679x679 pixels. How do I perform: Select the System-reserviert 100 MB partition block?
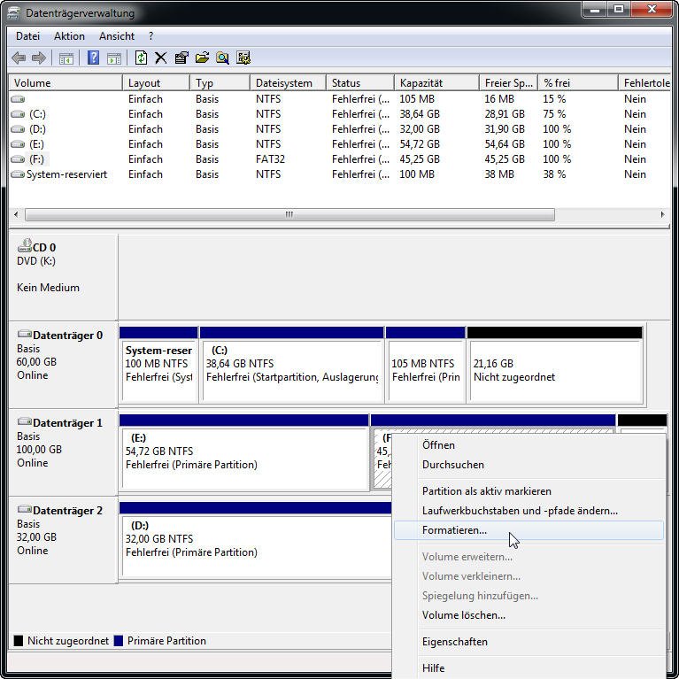pos(158,365)
